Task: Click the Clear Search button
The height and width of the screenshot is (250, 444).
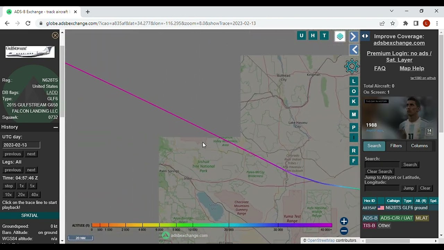Action: [x=379, y=172]
